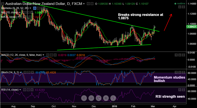
Task: Click the Nov label on time axis
Action: click(74, 106)
